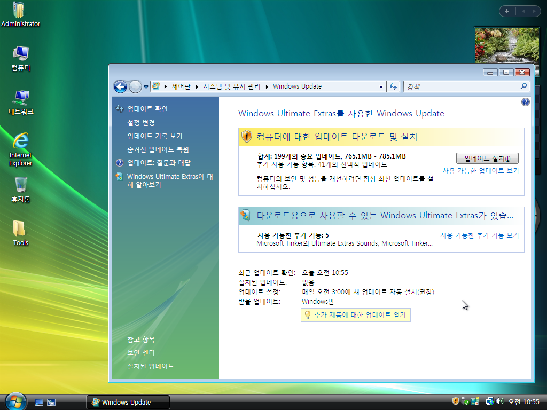Open recent pages dropdown beside navigation arrows

[x=146, y=87]
